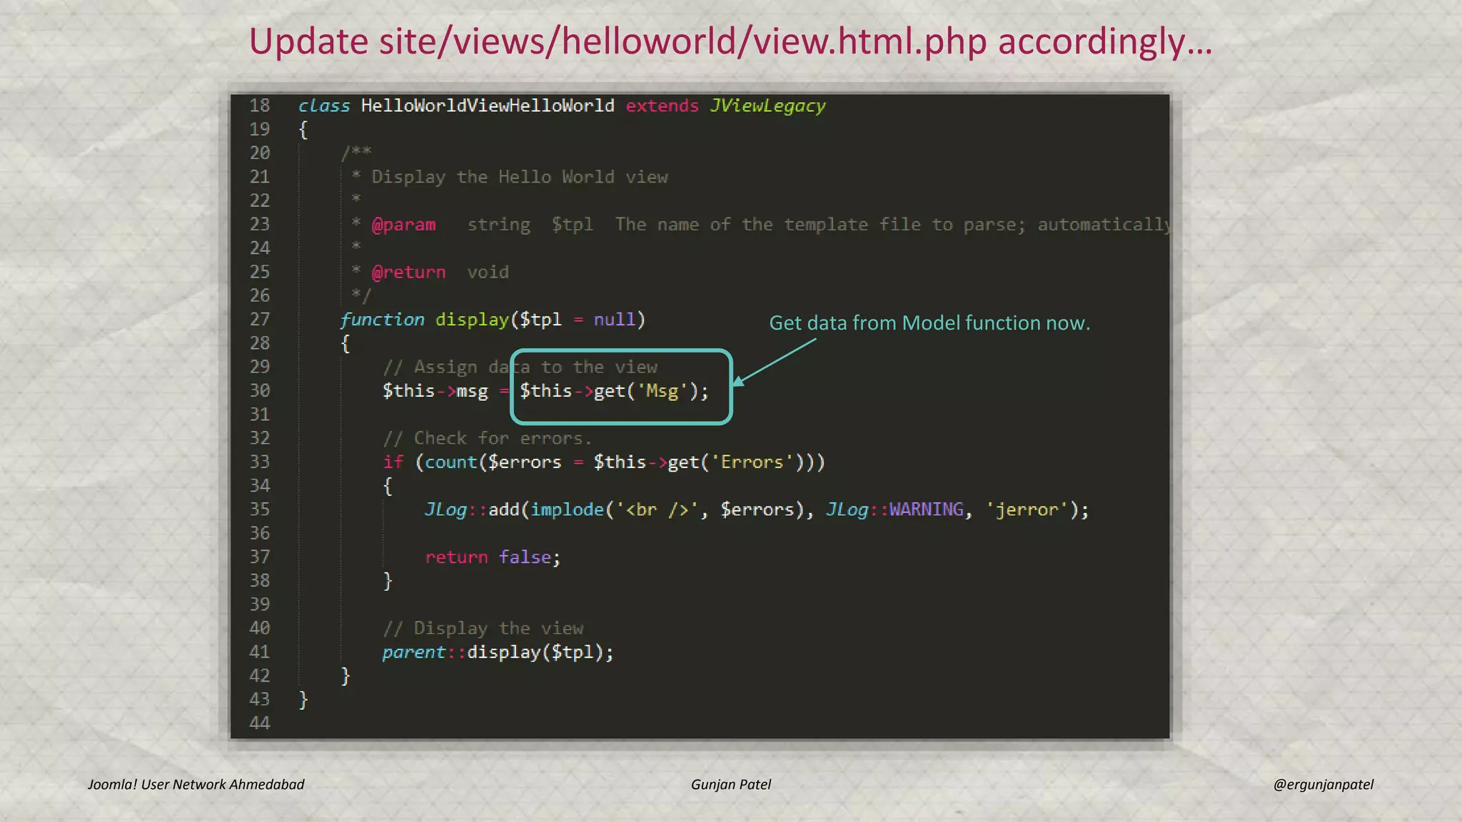The height and width of the screenshot is (822, 1462).
Task: Click line number 44 in the gutter
Action: pos(260,723)
